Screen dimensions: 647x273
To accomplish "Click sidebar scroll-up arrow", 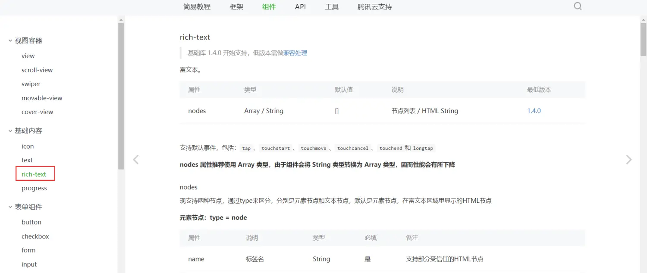I will pos(121,19).
